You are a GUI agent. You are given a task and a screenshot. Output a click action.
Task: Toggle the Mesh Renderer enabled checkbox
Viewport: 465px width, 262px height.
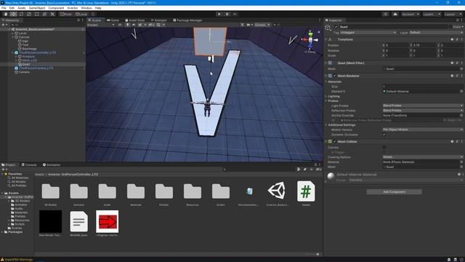pos(335,76)
